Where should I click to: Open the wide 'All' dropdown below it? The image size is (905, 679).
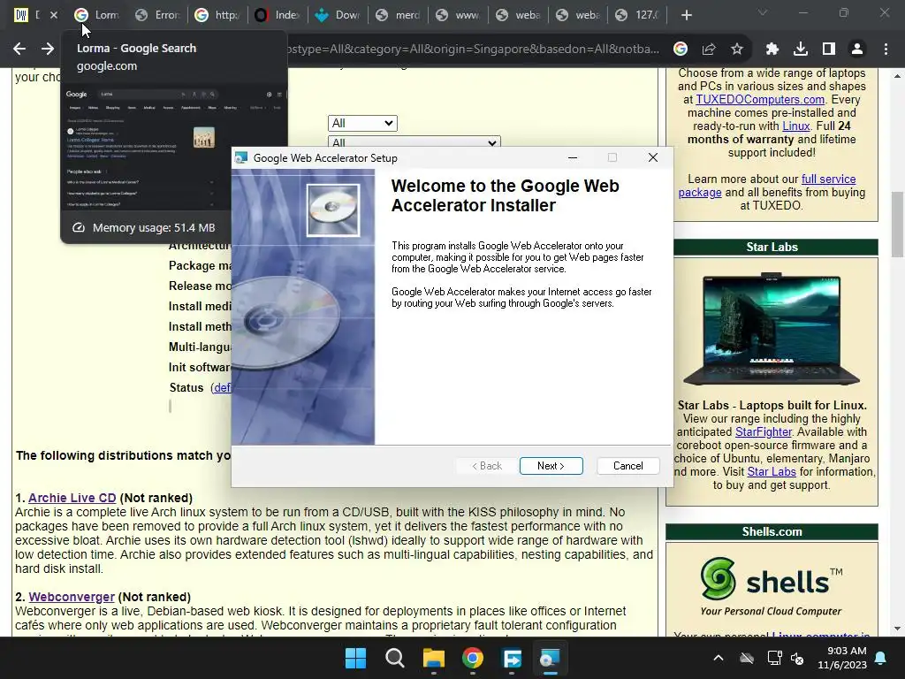(x=414, y=142)
